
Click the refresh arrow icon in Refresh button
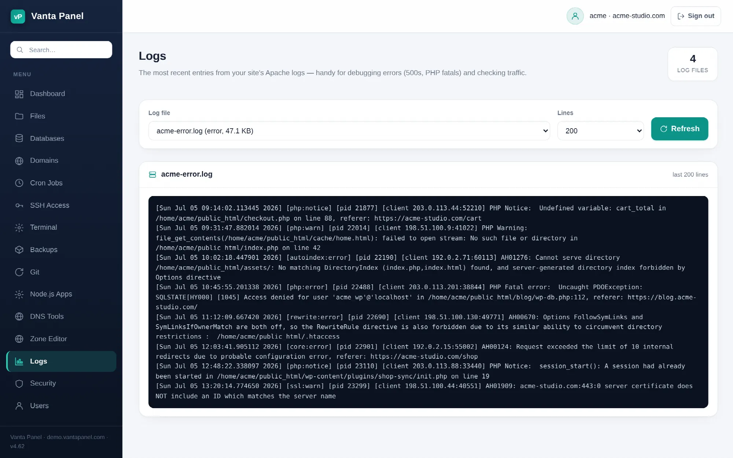663,129
